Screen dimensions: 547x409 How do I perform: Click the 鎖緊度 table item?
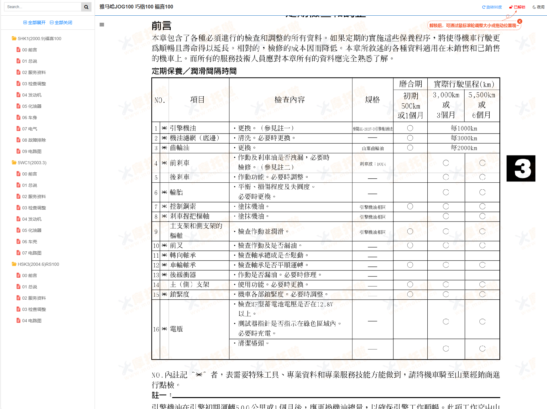180,294
